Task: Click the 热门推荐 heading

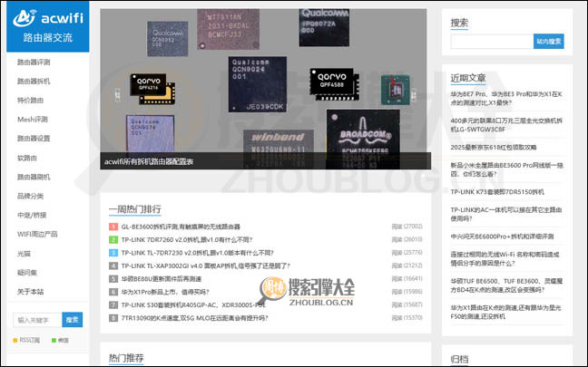Action: (126, 358)
